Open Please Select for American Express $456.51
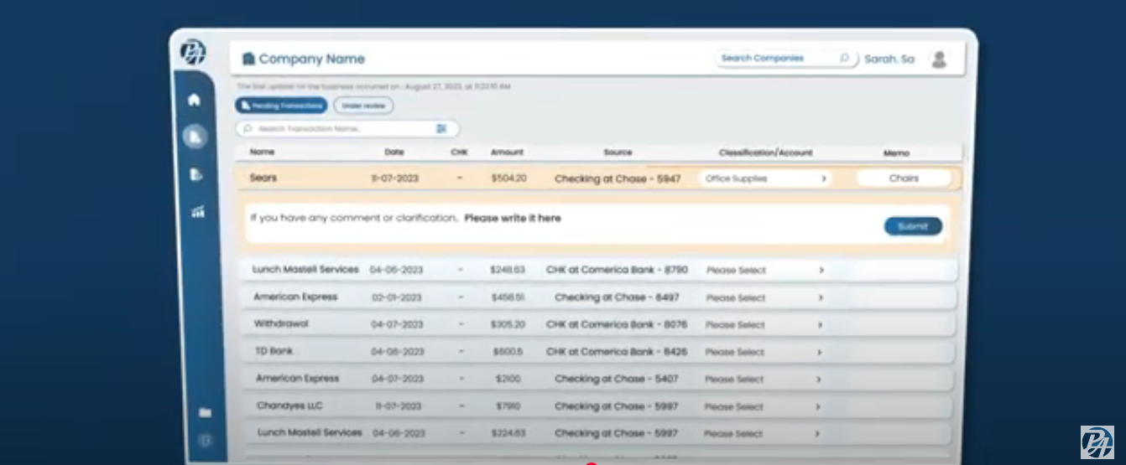The height and width of the screenshot is (465, 1126). click(765, 297)
